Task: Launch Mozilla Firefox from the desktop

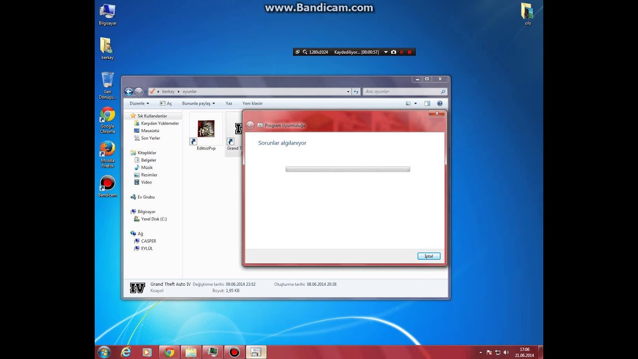Action: [107, 155]
